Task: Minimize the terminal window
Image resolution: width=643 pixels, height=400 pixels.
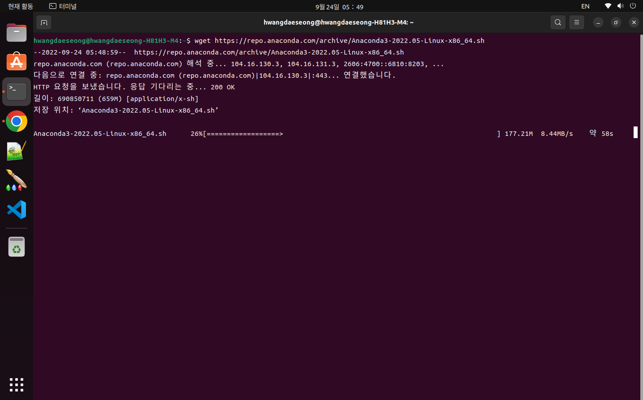Action: pos(598,22)
